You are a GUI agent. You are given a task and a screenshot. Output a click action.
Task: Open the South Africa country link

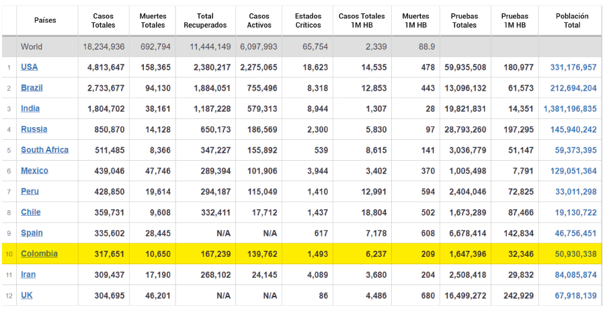point(45,150)
